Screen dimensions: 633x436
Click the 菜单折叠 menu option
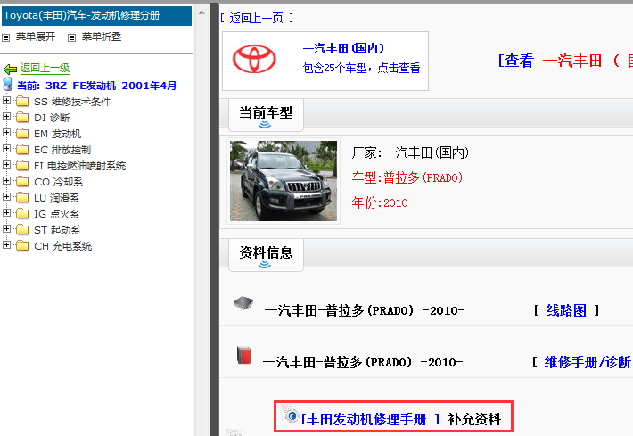(x=102, y=37)
